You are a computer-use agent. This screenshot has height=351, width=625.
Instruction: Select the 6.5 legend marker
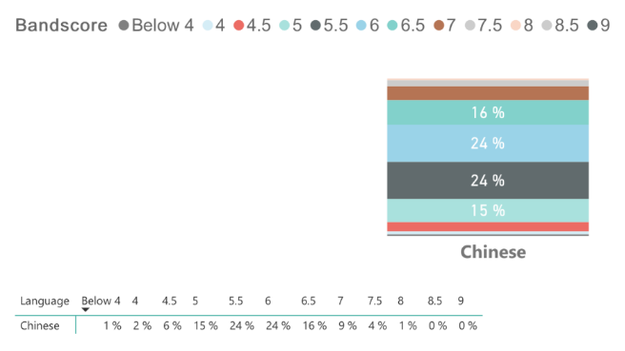(393, 26)
